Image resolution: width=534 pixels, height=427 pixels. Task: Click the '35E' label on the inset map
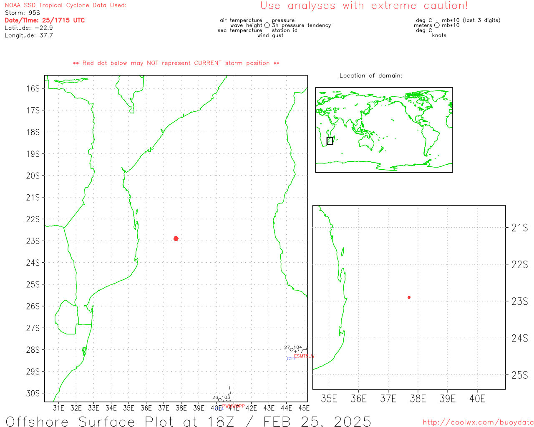click(329, 399)
